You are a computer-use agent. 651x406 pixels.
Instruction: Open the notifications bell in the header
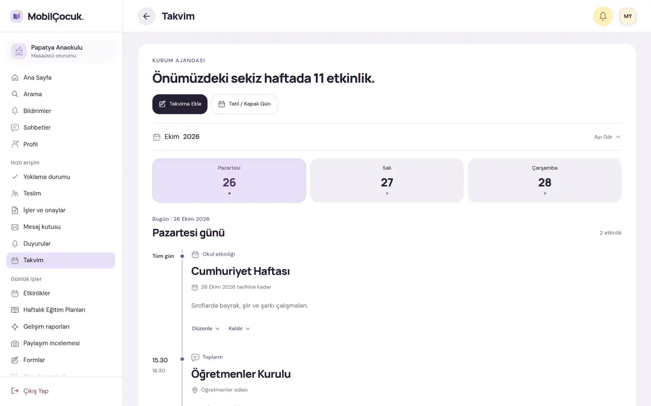603,16
